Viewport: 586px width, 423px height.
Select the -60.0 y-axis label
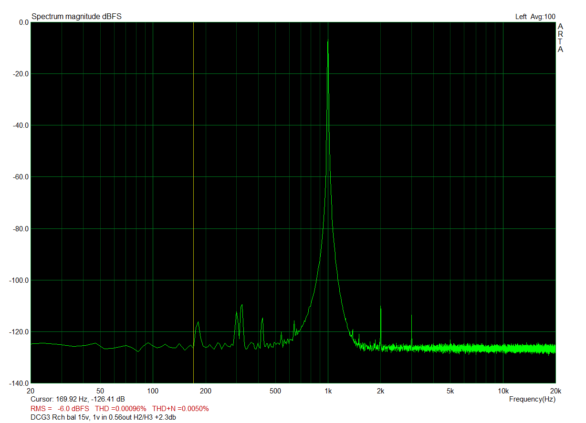coord(20,177)
